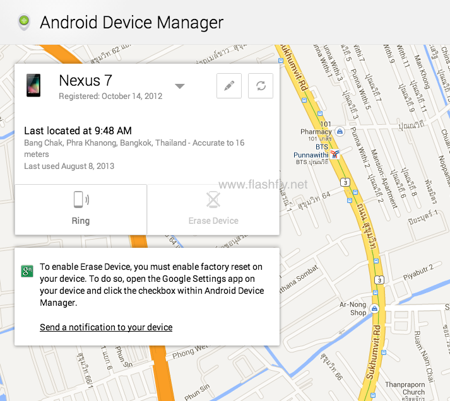Select the Ar-Nong Shop map marker
Image resolution: width=450 pixels, height=401 pixels.
[x=374, y=308]
